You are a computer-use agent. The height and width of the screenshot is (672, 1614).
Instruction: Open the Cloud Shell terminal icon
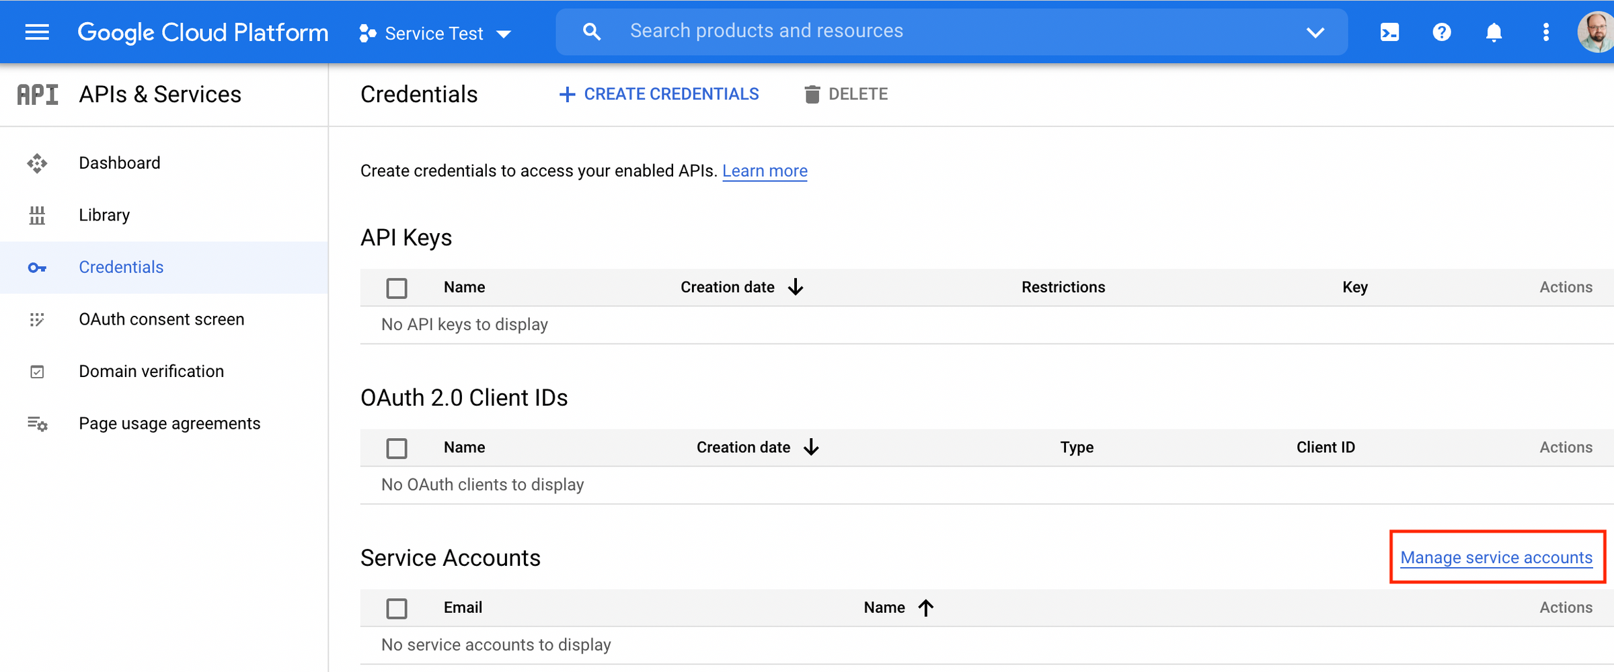click(x=1389, y=32)
